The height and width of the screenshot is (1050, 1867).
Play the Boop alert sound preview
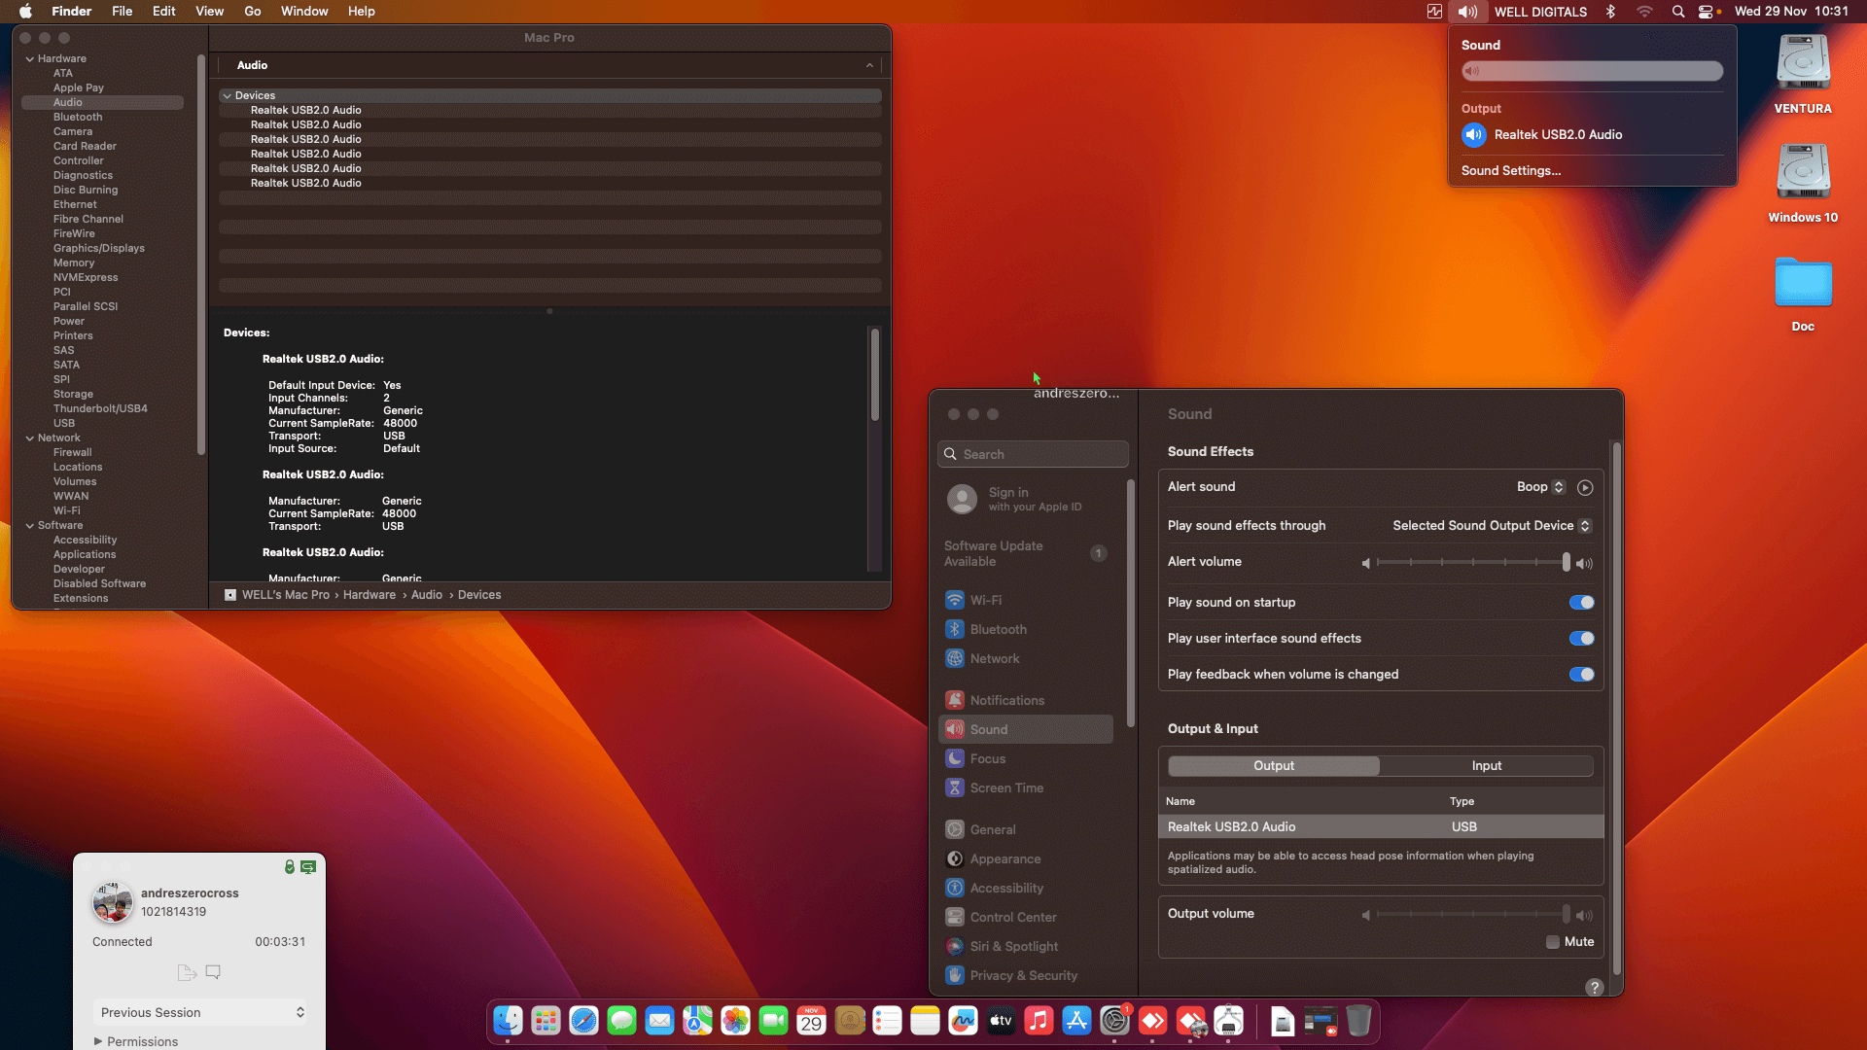(x=1585, y=487)
